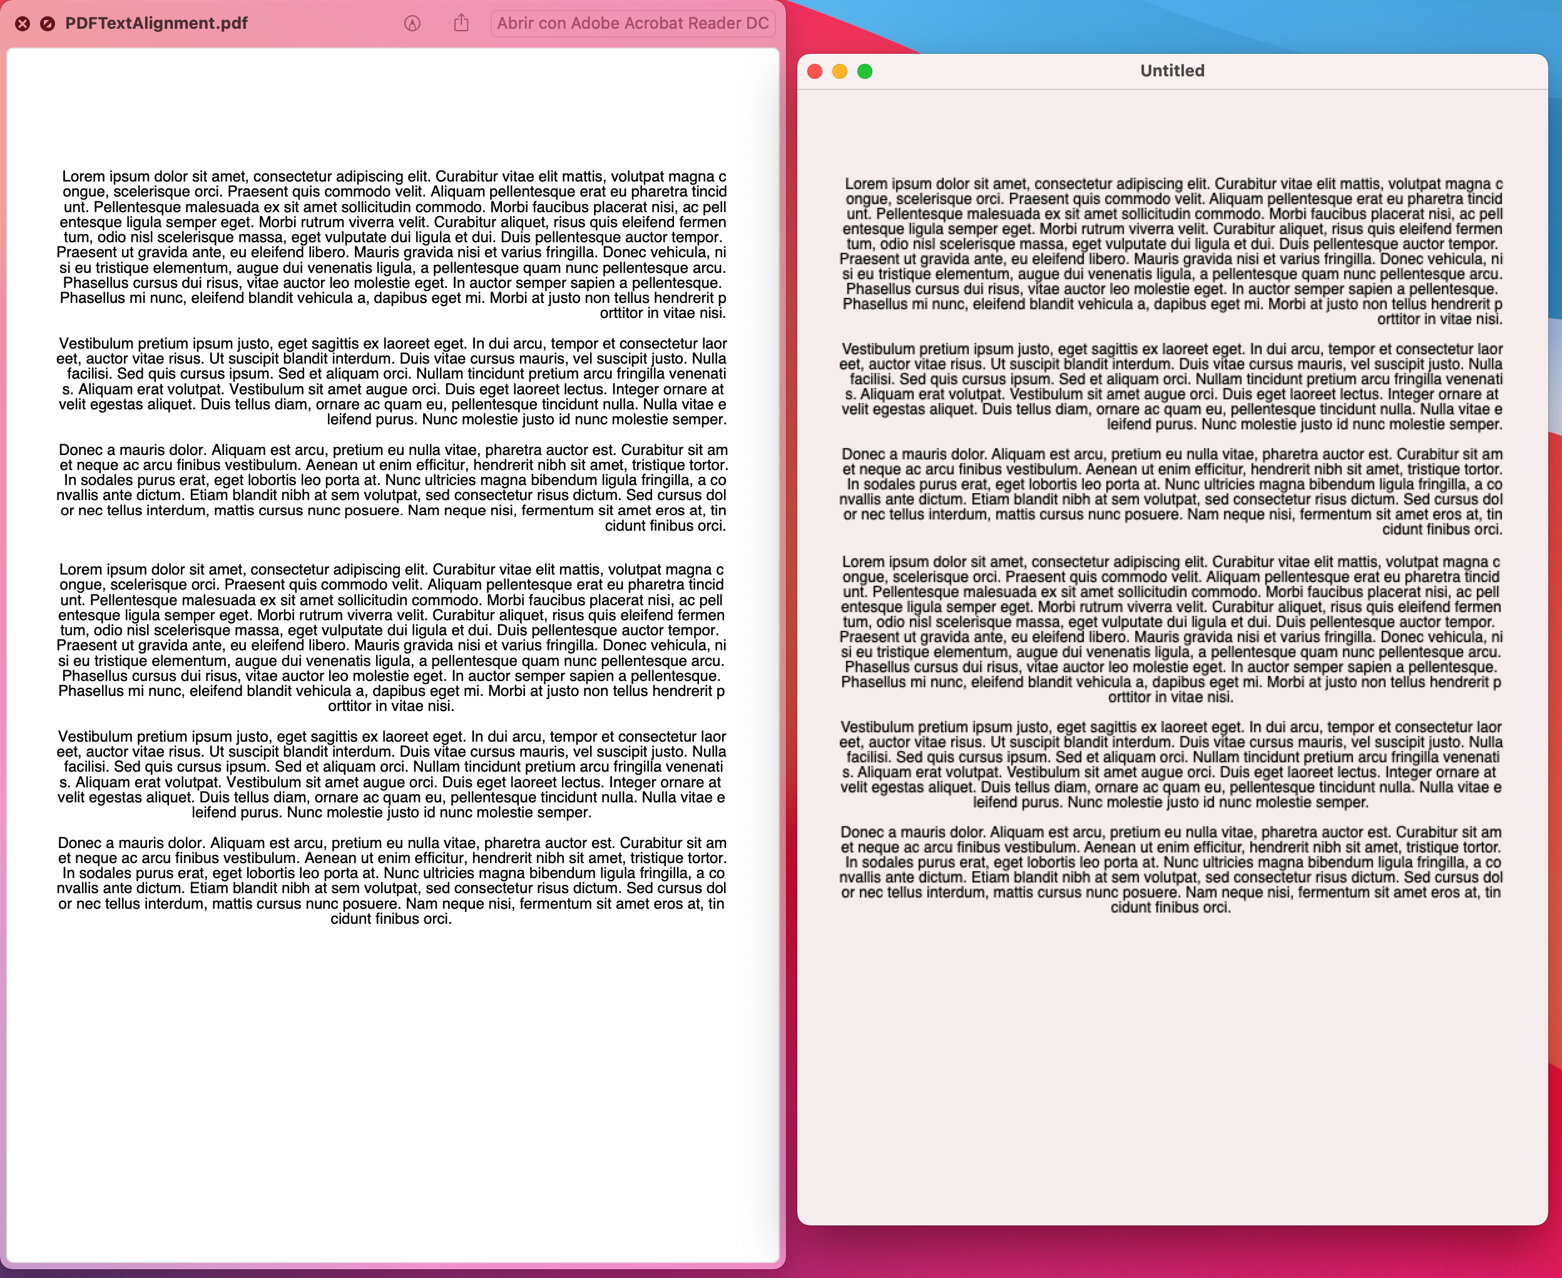Click right-aligned 'cidunt finibus orci.' in Untitled window
Screen dimensions: 1562x1278
(1442, 529)
